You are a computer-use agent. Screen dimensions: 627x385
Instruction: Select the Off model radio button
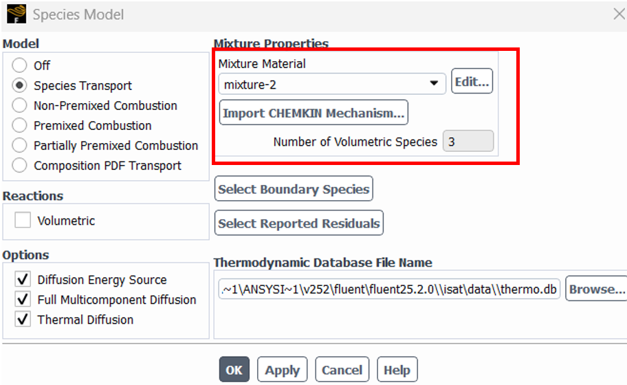click(19, 65)
